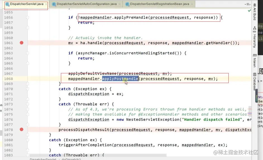
Task: Click NestedServletException on line 1076
Action: 153,120
